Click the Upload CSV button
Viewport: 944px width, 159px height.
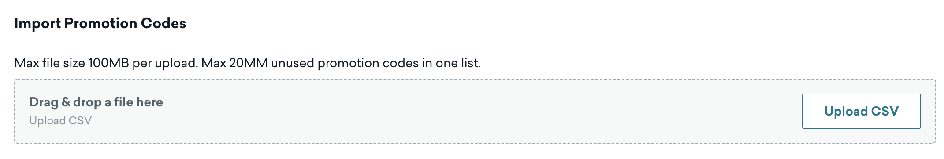pos(861,111)
